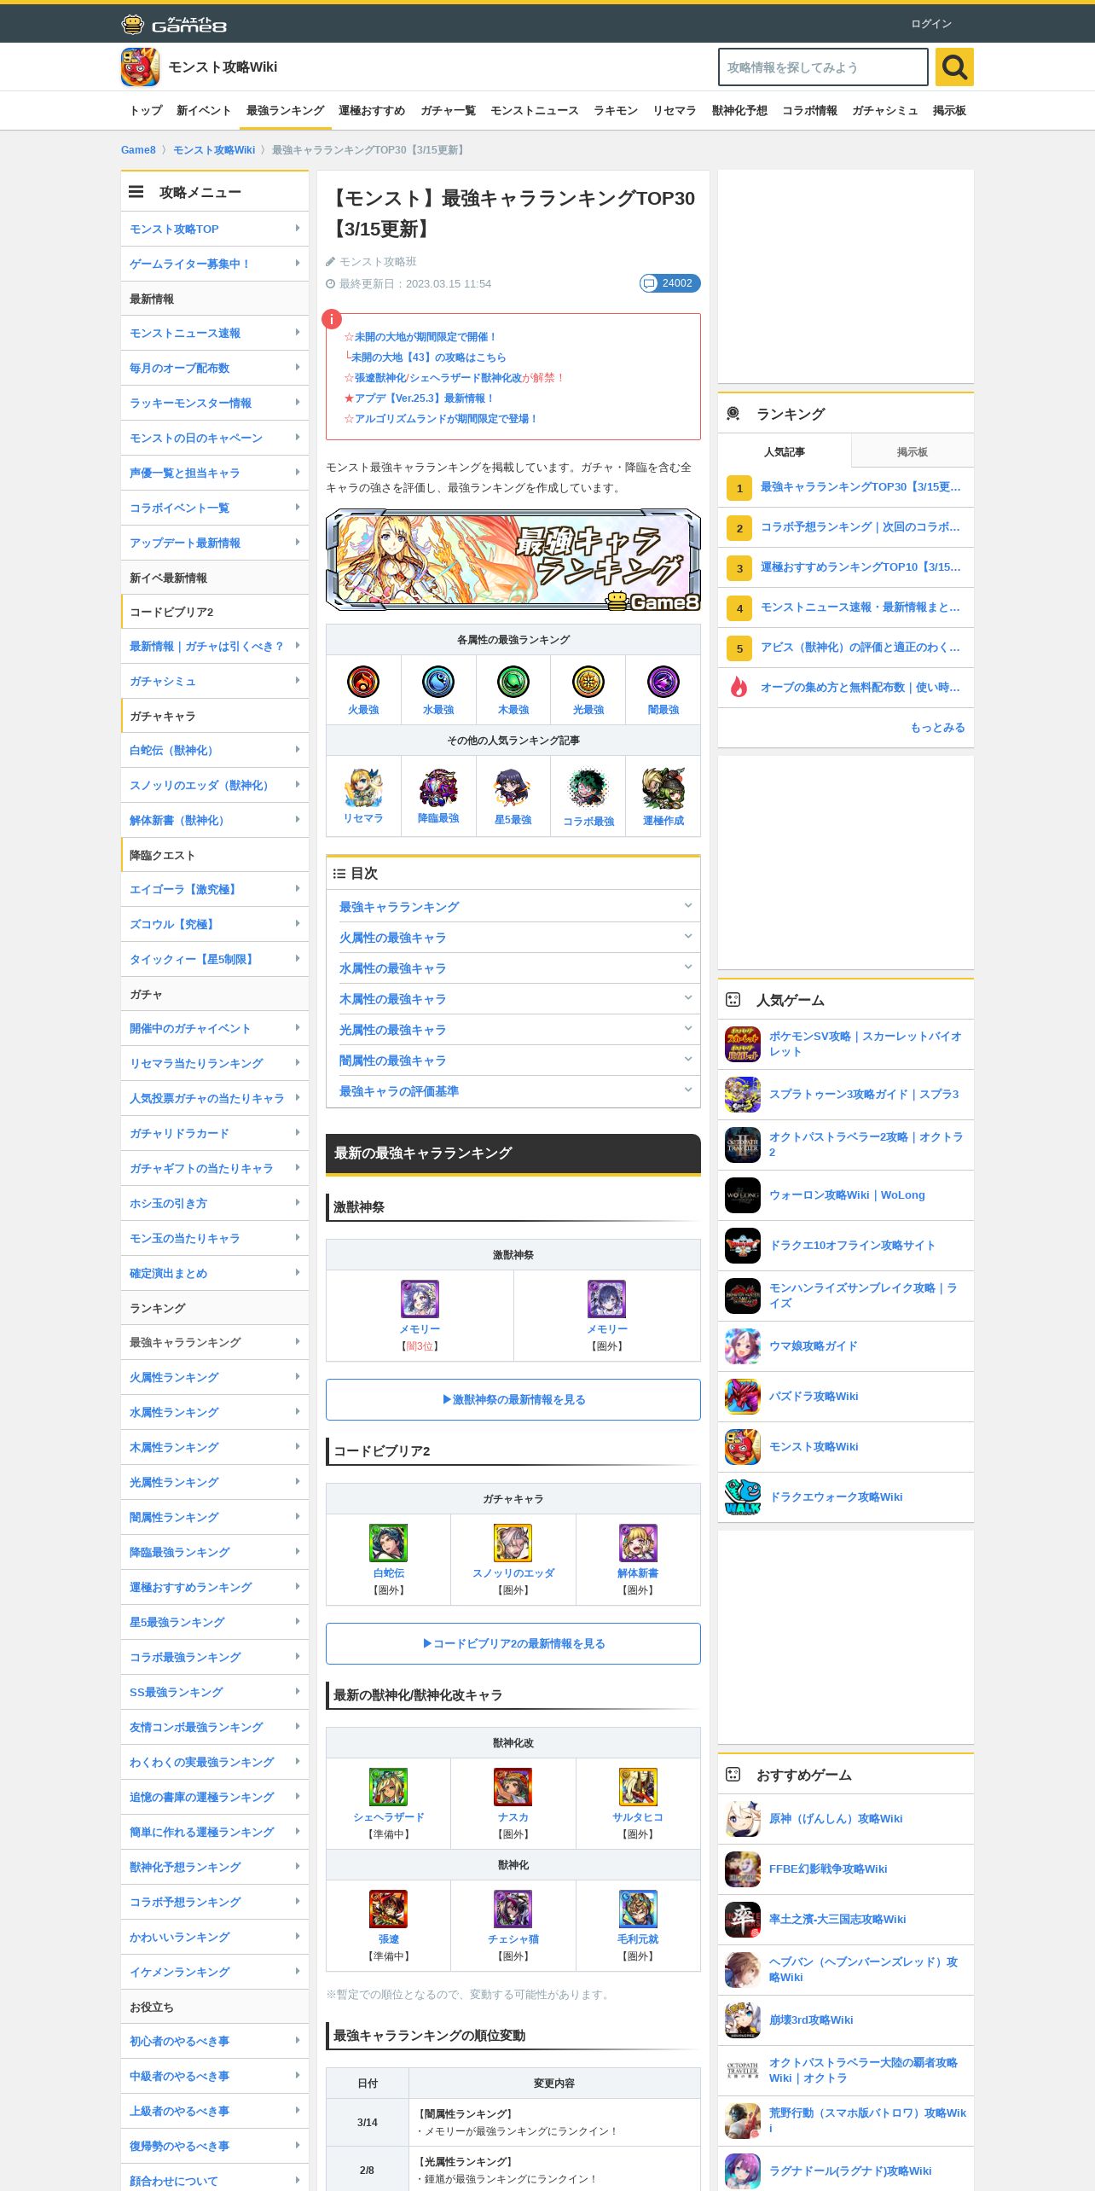Image resolution: width=1095 pixels, height=2191 pixels.
Task: Toggle the 目次 list header icon
Action: (339, 873)
